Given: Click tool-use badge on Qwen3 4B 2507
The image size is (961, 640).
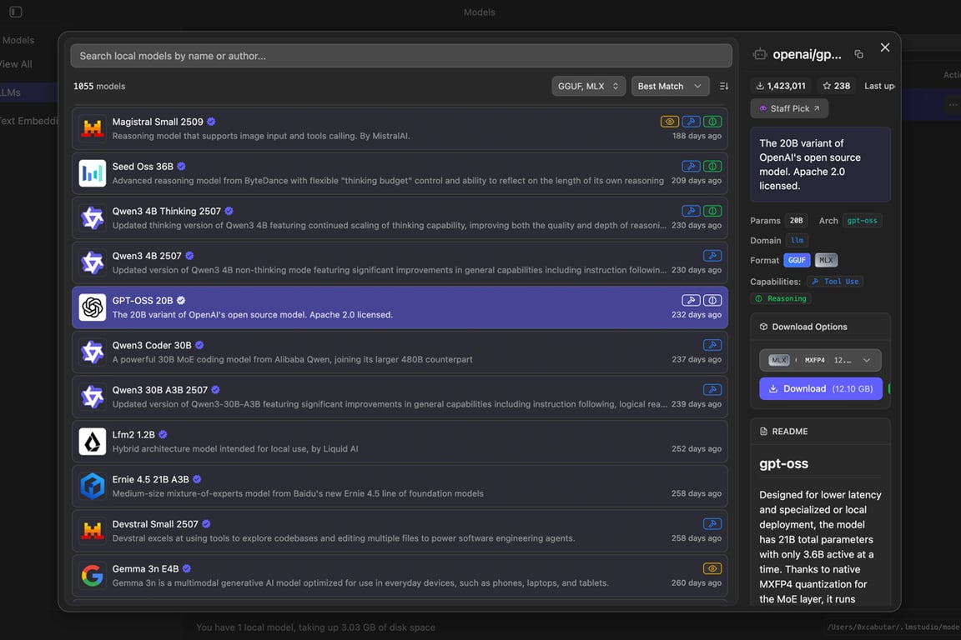Looking at the screenshot, I should pos(712,256).
